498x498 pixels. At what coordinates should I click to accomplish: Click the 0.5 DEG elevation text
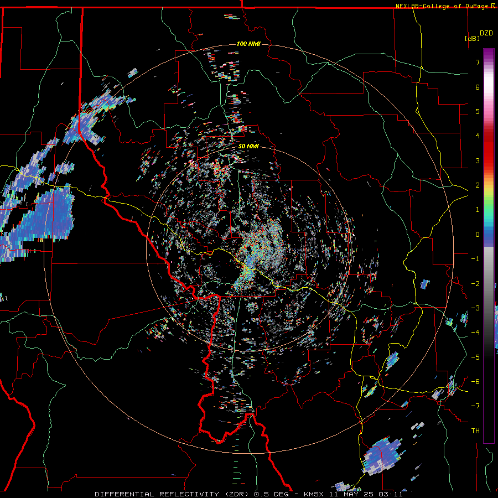pos(273,494)
